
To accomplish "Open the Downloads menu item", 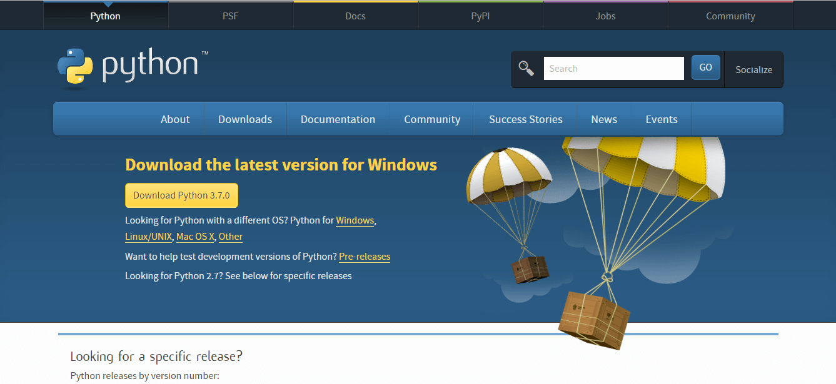I will point(245,119).
